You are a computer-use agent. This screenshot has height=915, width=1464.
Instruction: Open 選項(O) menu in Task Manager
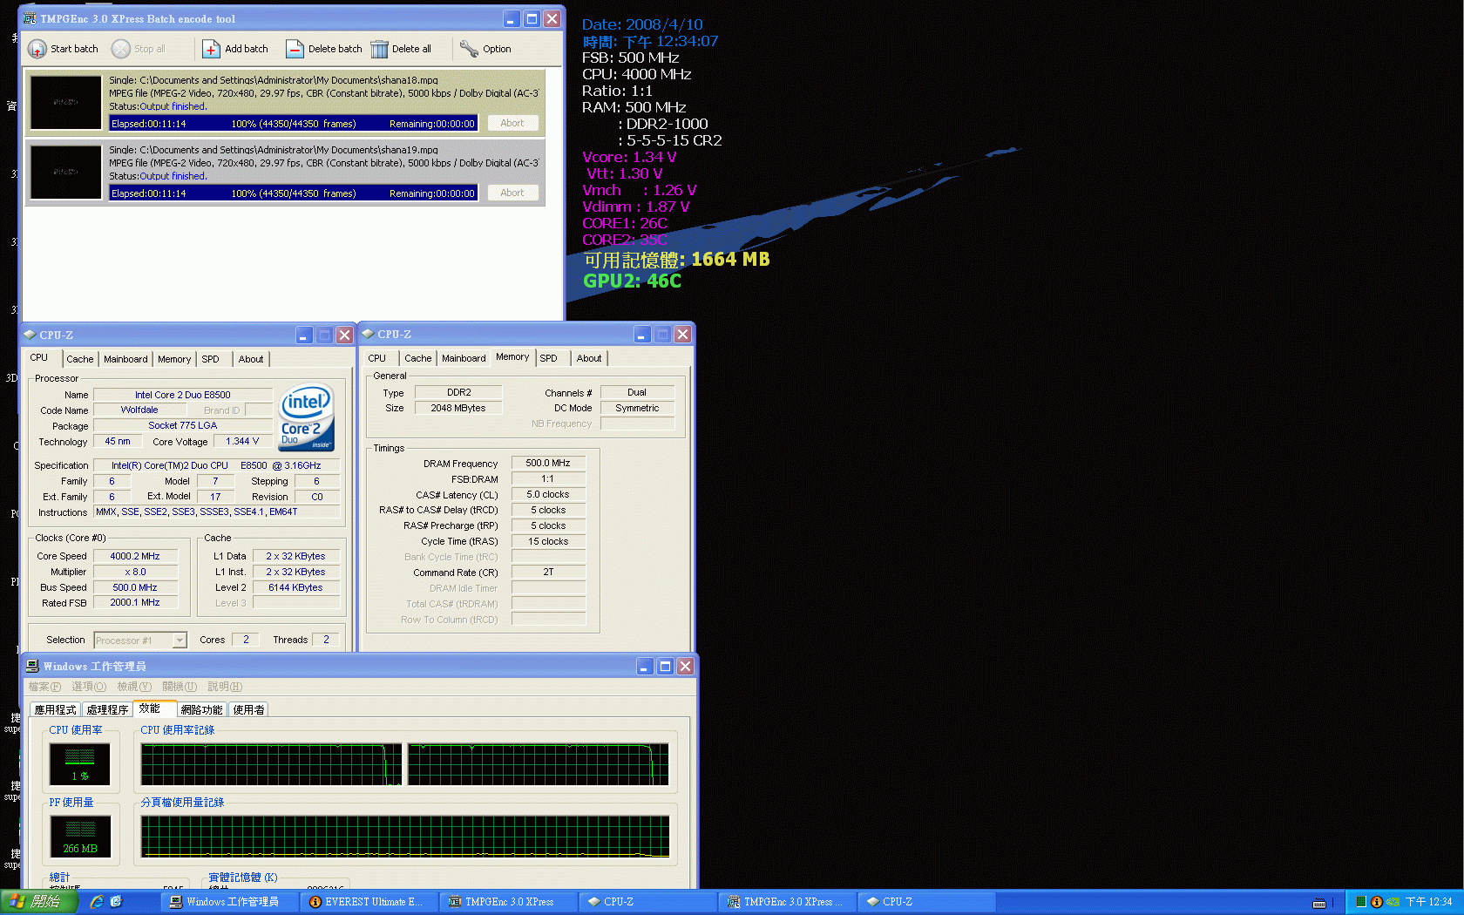click(x=89, y=687)
